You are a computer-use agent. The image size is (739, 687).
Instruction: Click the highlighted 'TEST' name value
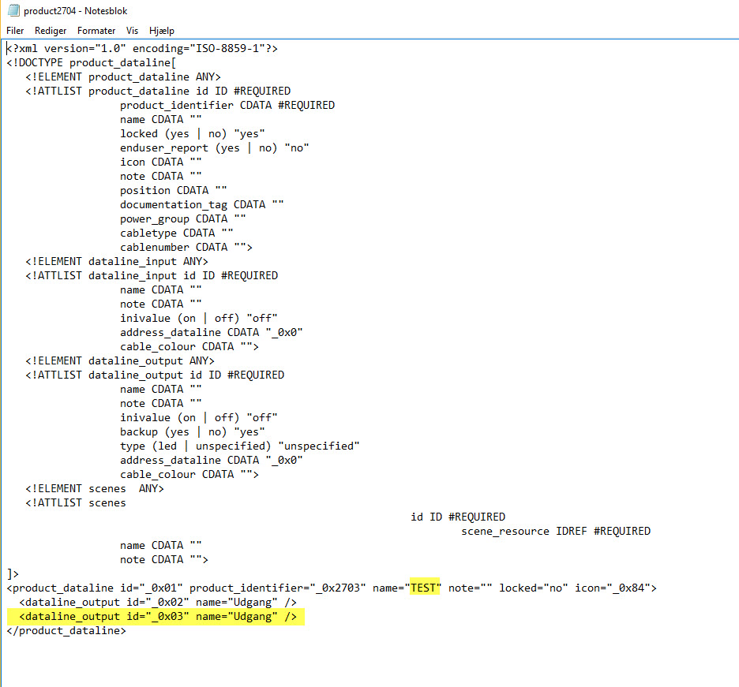pos(423,588)
